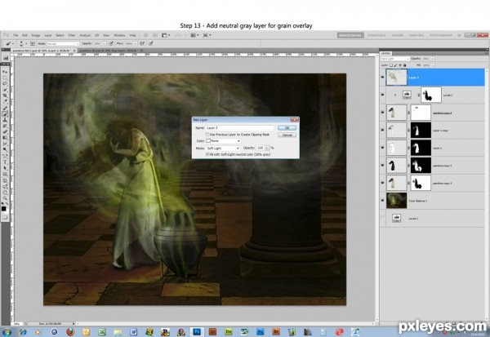Toggle visibility of pandora copy 5 layer
The width and height of the screenshot is (490, 337).
(x=383, y=165)
